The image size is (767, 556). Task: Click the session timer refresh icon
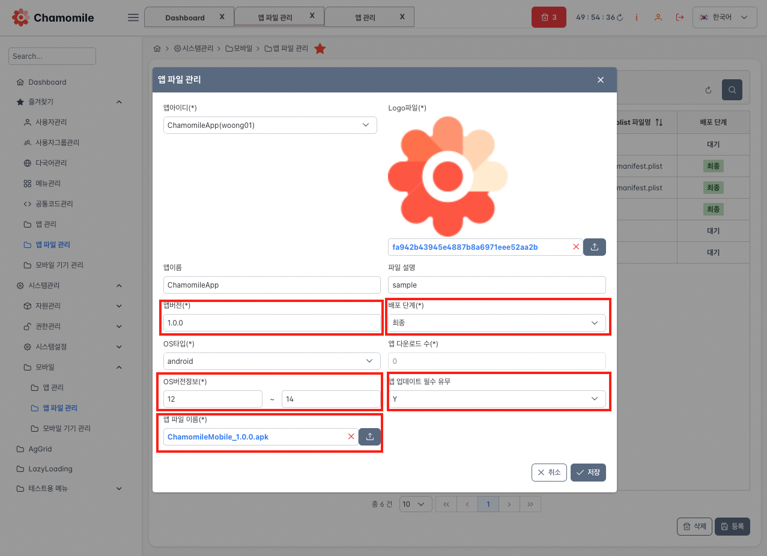620,18
